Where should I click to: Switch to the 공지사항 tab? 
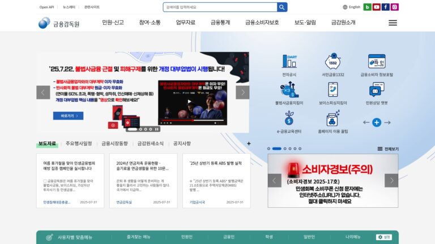182,143
